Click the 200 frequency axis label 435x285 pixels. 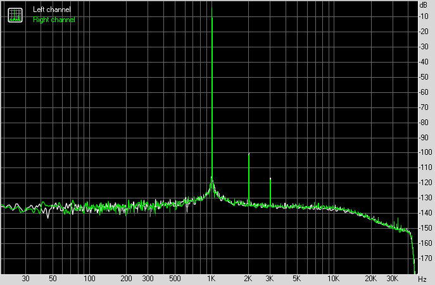126,278
